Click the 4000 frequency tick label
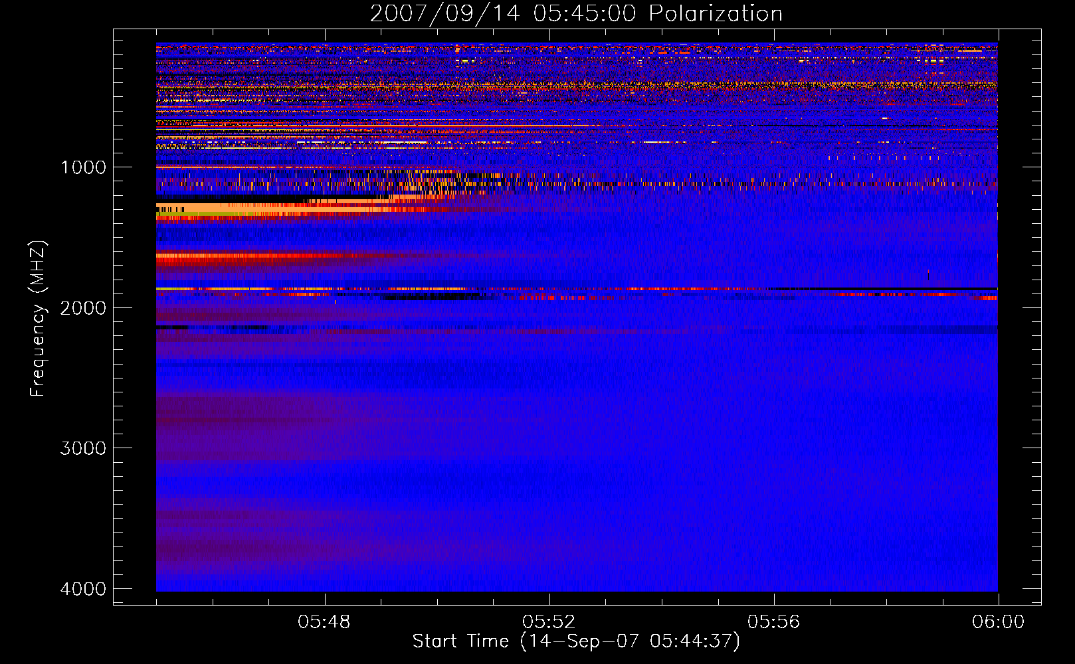 click(83, 589)
